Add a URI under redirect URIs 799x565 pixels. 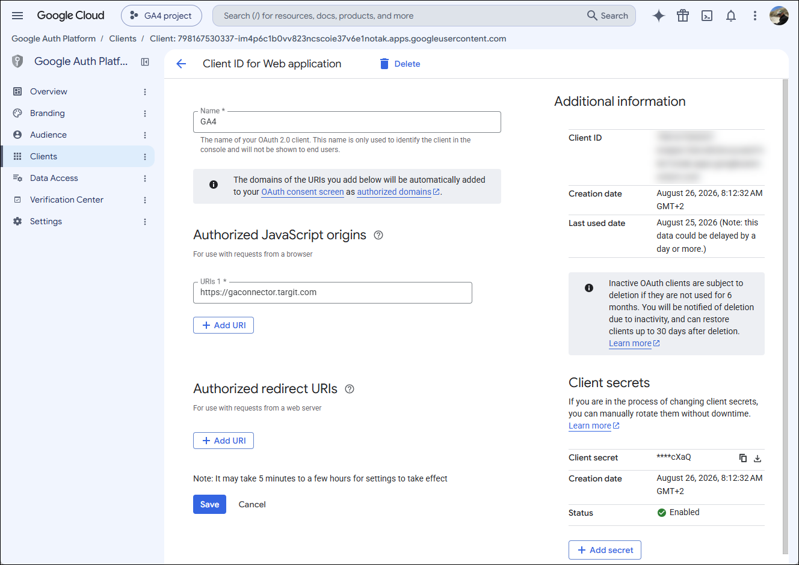pyautogui.click(x=223, y=441)
